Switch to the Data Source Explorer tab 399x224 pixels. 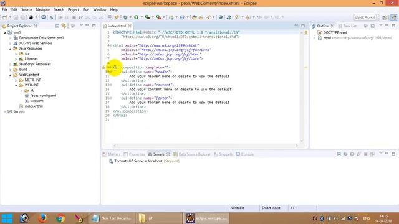[192, 154]
